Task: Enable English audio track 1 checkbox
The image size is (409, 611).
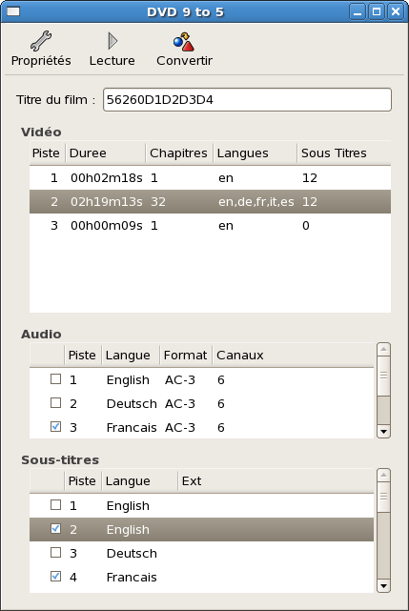Action: pos(55,379)
